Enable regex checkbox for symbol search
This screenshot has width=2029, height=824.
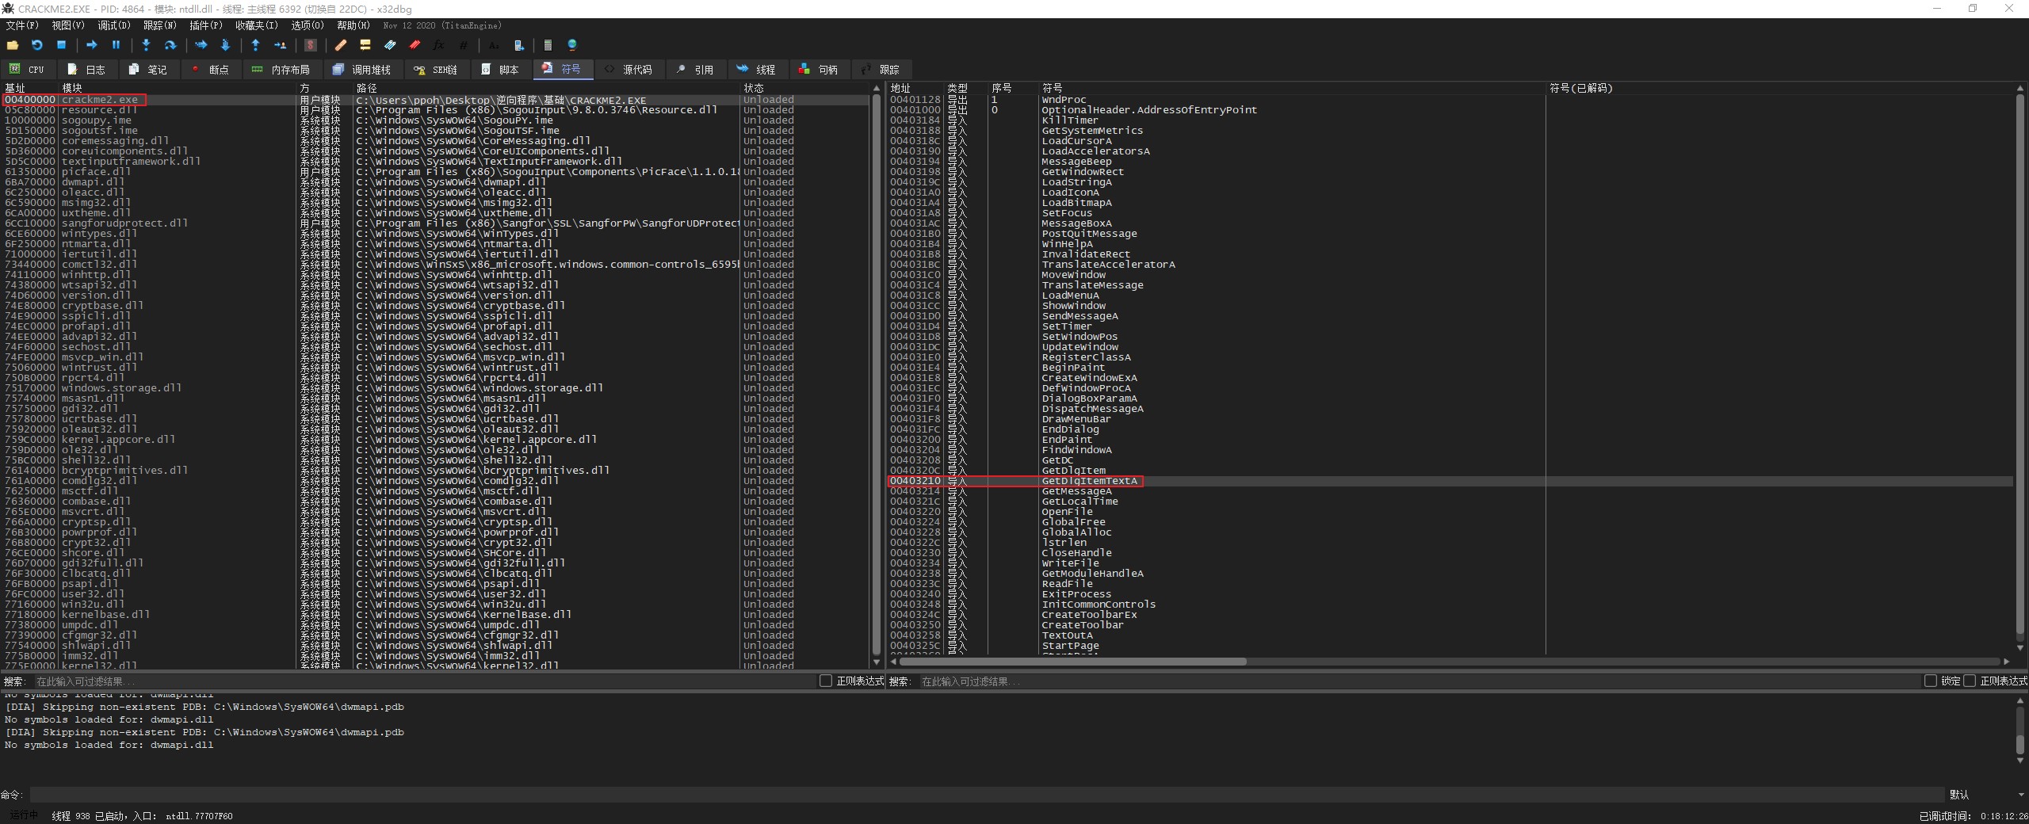point(1970,681)
